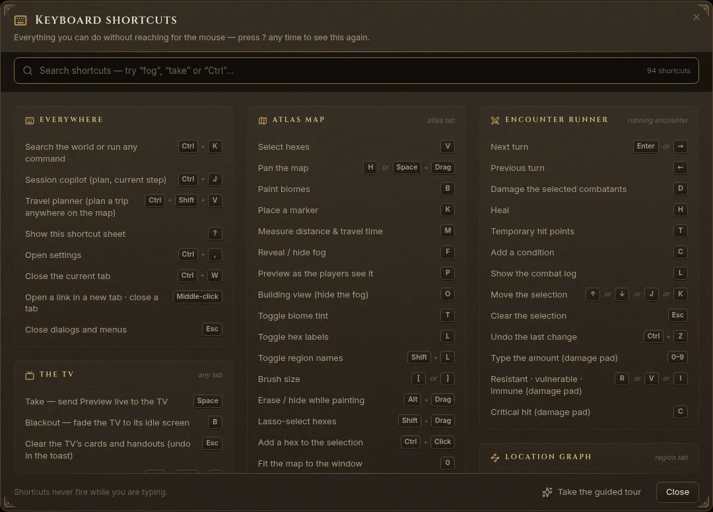Click 'Clear the TV's cards and handouts' text
The height and width of the screenshot is (512, 713).
(x=108, y=449)
